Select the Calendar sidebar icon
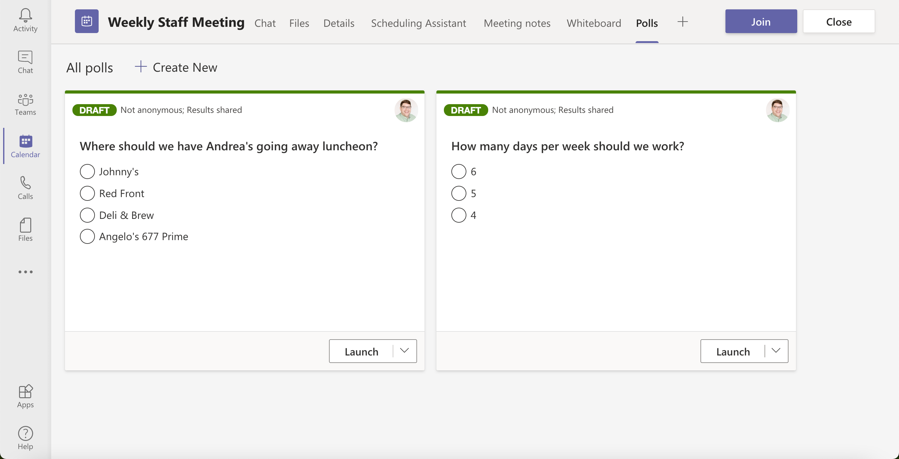Screen dimensions: 899x459 coord(25,146)
